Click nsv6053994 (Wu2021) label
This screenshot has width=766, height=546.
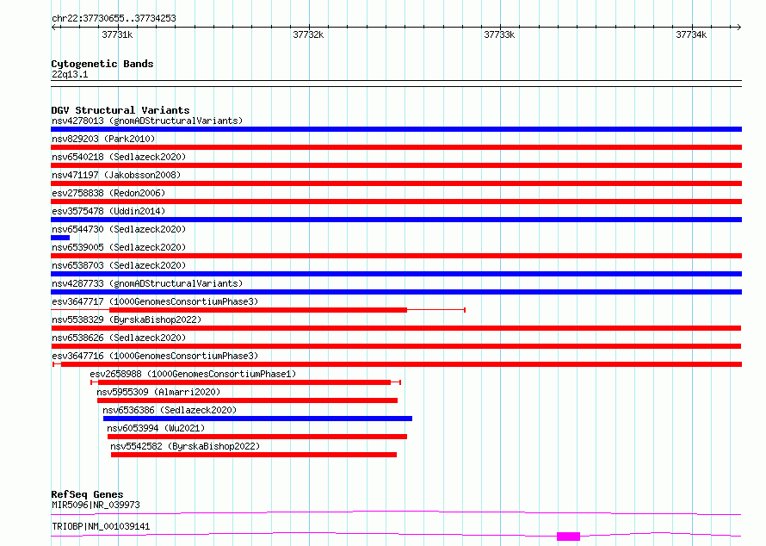pos(156,428)
